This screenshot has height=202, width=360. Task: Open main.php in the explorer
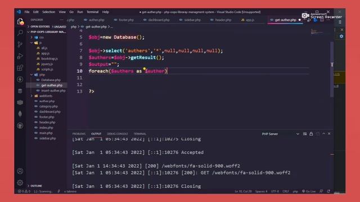[46, 133]
